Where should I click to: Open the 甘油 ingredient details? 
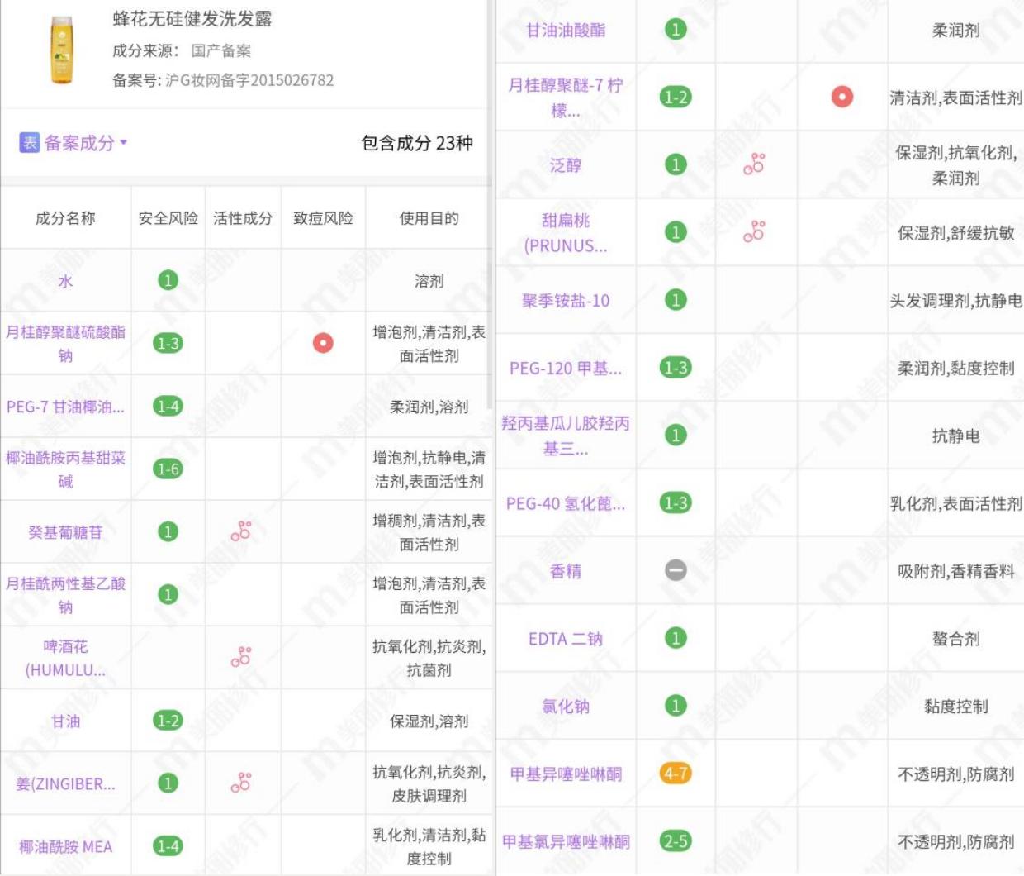pyautogui.click(x=66, y=720)
